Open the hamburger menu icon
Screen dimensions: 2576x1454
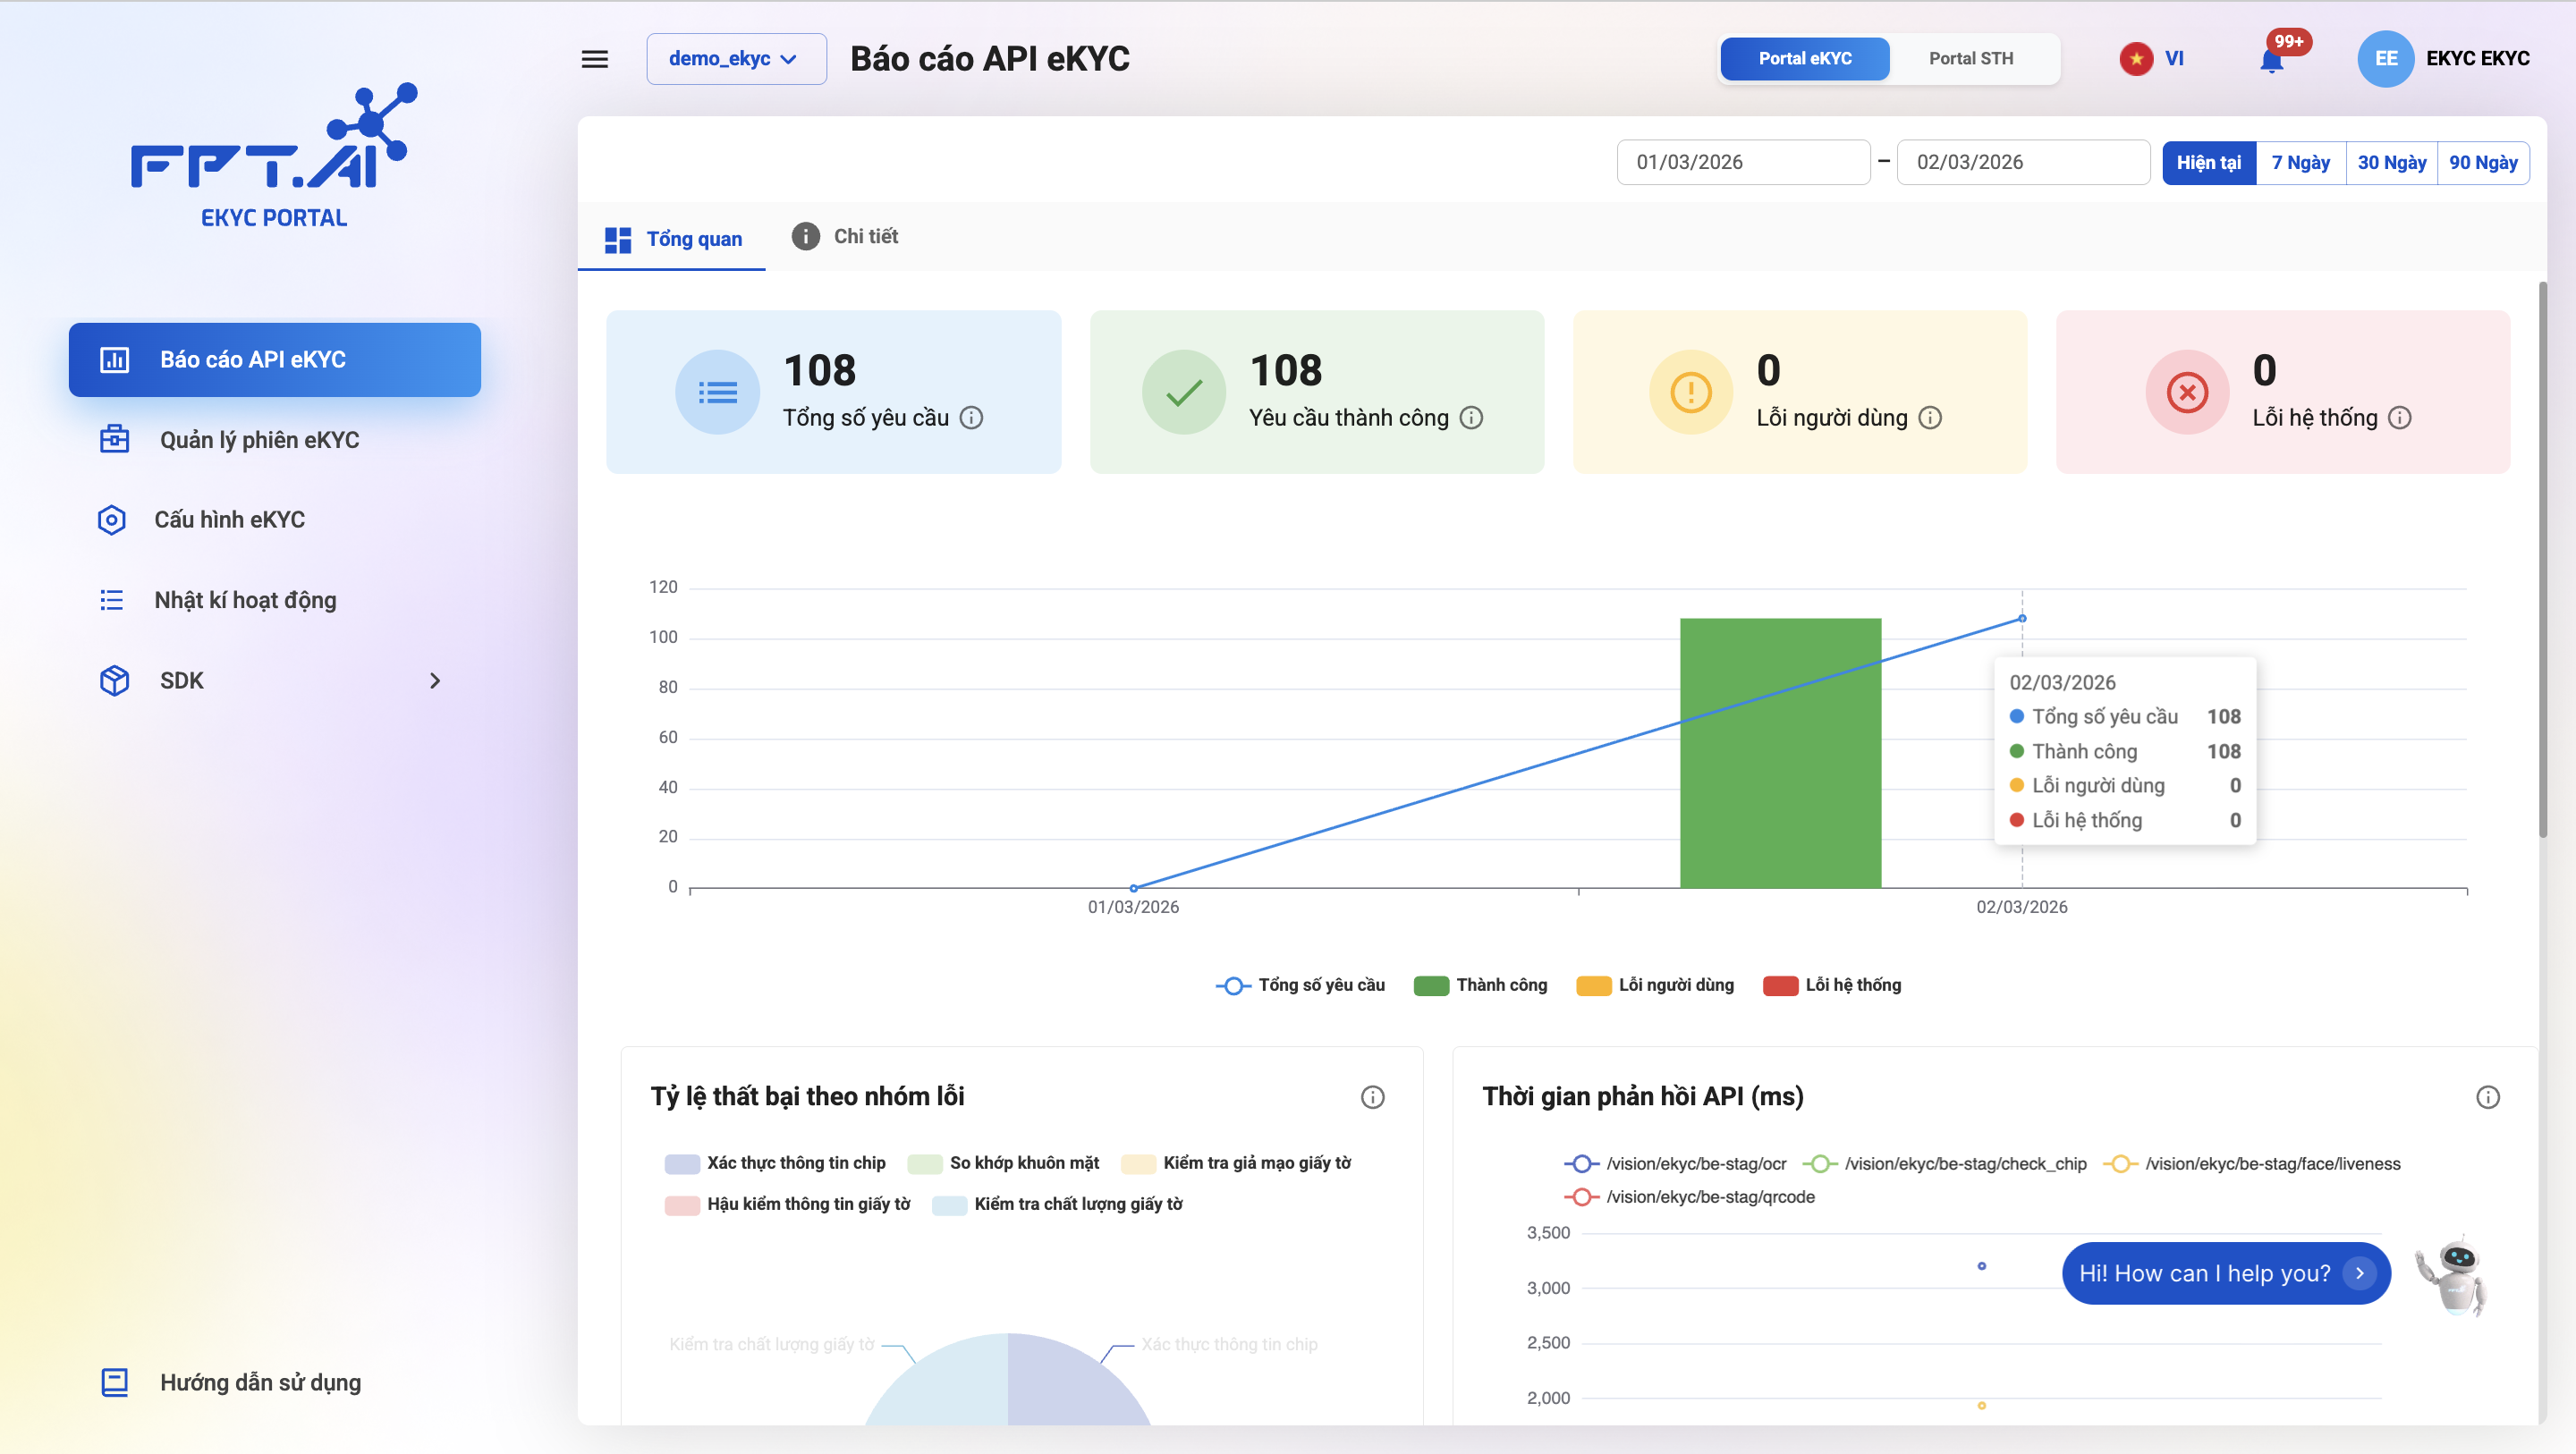click(595, 59)
